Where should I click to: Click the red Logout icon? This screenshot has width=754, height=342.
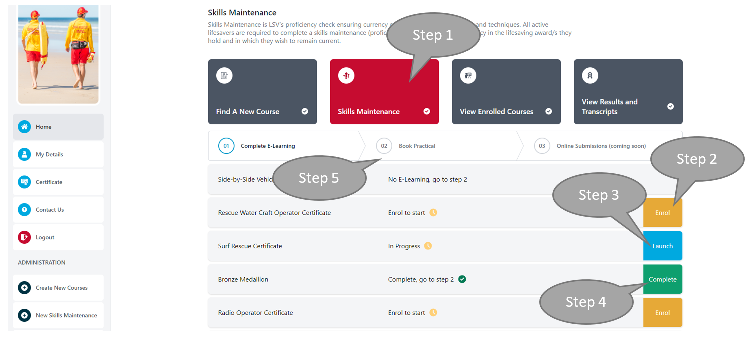(24, 237)
